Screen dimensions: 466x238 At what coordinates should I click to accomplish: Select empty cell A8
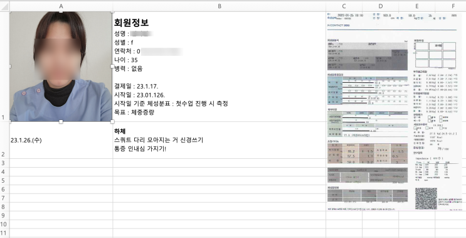point(61,207)
